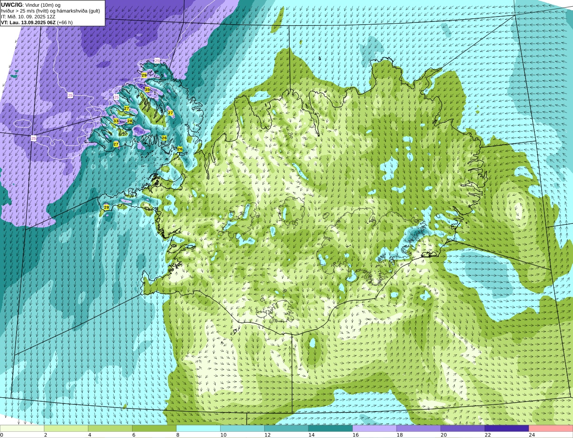Screen dimensions: 573x438
Task: Click legend scale number '18'
Action: 399,435
